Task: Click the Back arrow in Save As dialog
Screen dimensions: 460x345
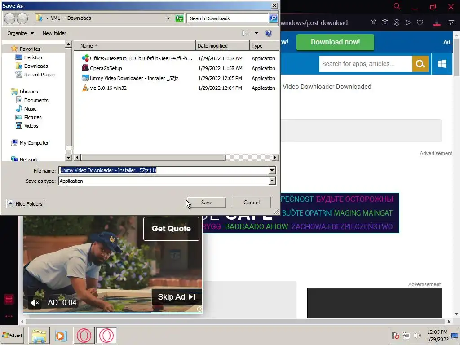Action: click(9, 18)
